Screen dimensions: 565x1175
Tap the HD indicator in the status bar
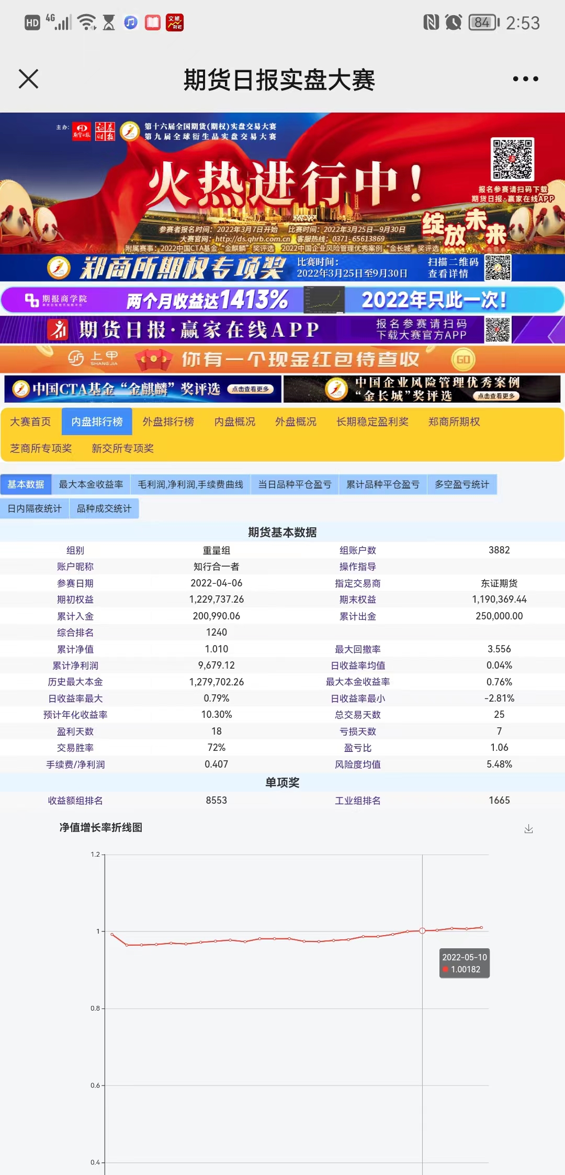pyautogui.click(x=32, y=23)
